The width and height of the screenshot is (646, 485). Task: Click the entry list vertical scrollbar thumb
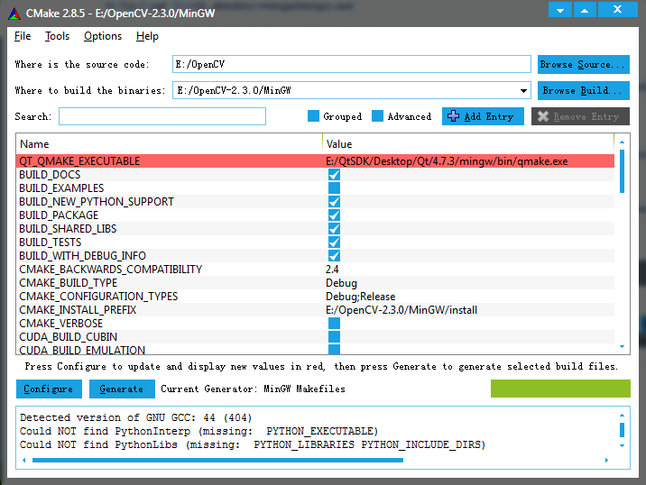coord(623,171)
